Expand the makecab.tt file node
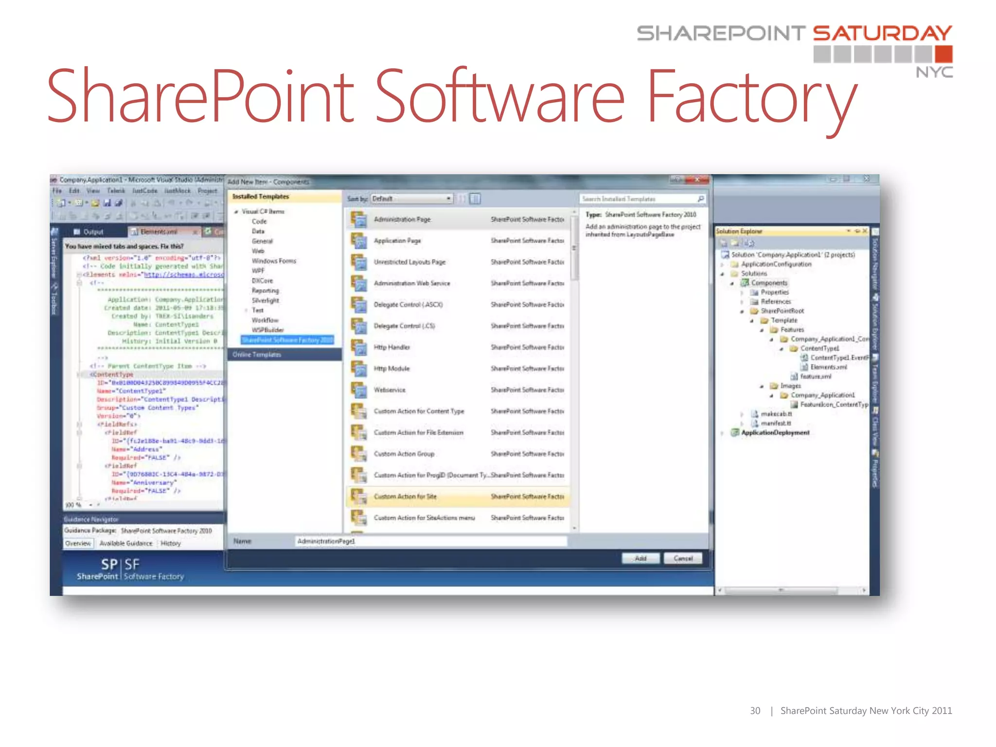Image resolution: width=996 pixels, height=747 pixels. click(742, 414)
